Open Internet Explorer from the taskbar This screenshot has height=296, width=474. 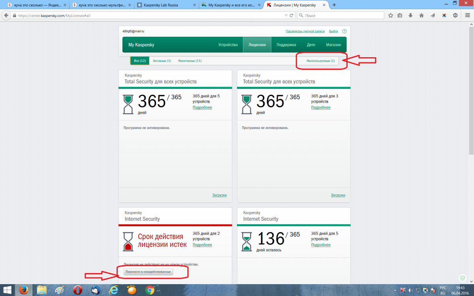[x=113, y=290]
